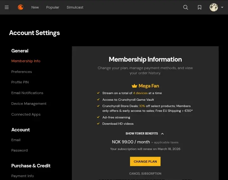Click the '4 devices' highlighted text

pyautogui.click(x=140, y=93)
